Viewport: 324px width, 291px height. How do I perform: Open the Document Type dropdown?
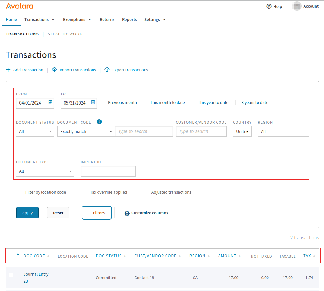pos(45,171)
